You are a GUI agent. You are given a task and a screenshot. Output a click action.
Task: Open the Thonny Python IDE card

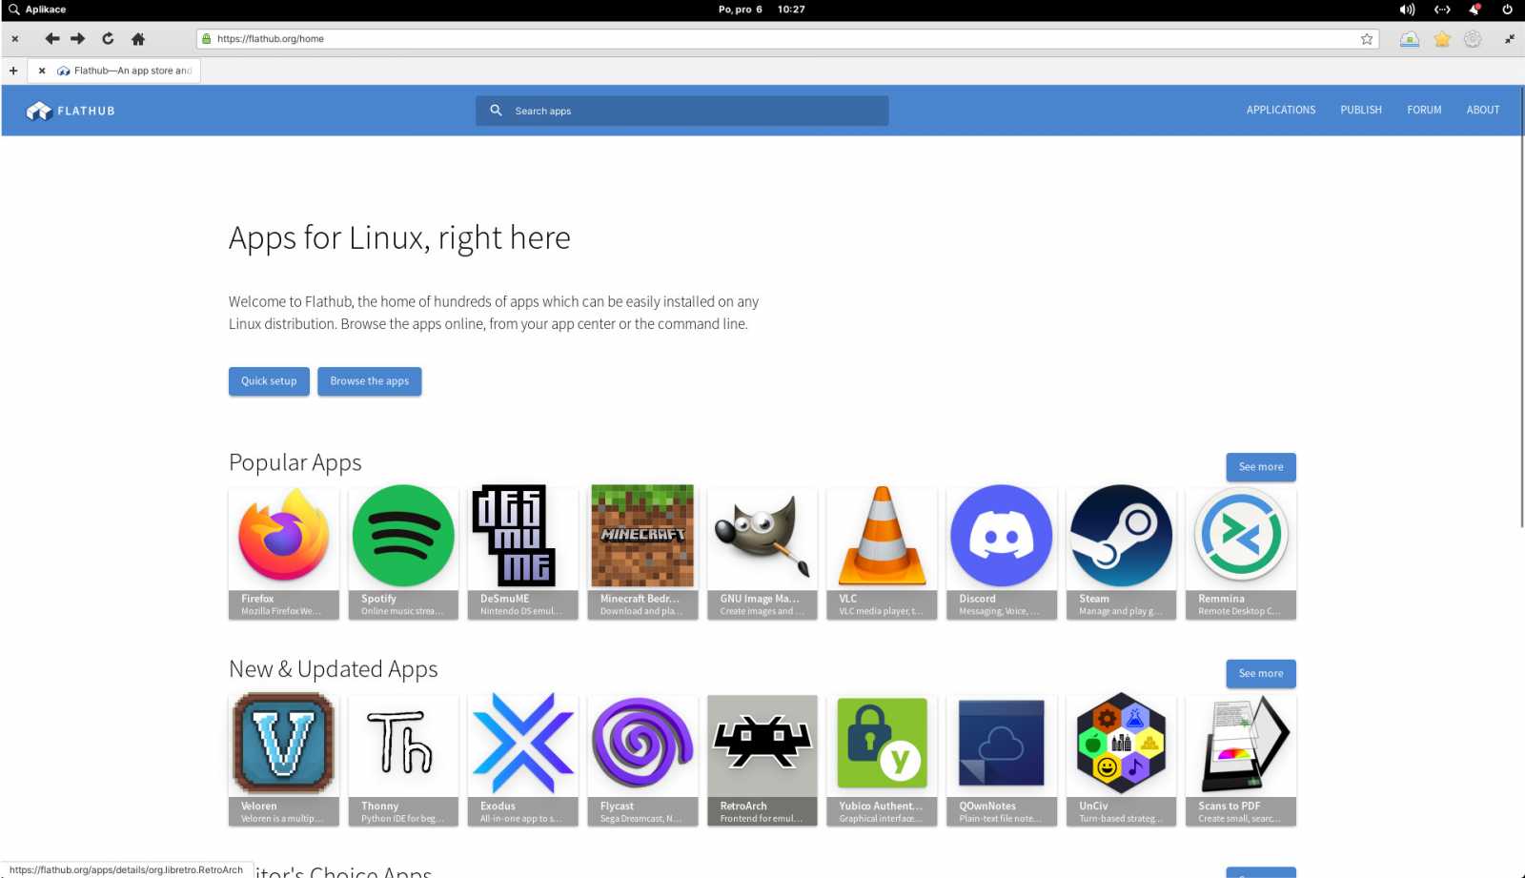point(403,760)
